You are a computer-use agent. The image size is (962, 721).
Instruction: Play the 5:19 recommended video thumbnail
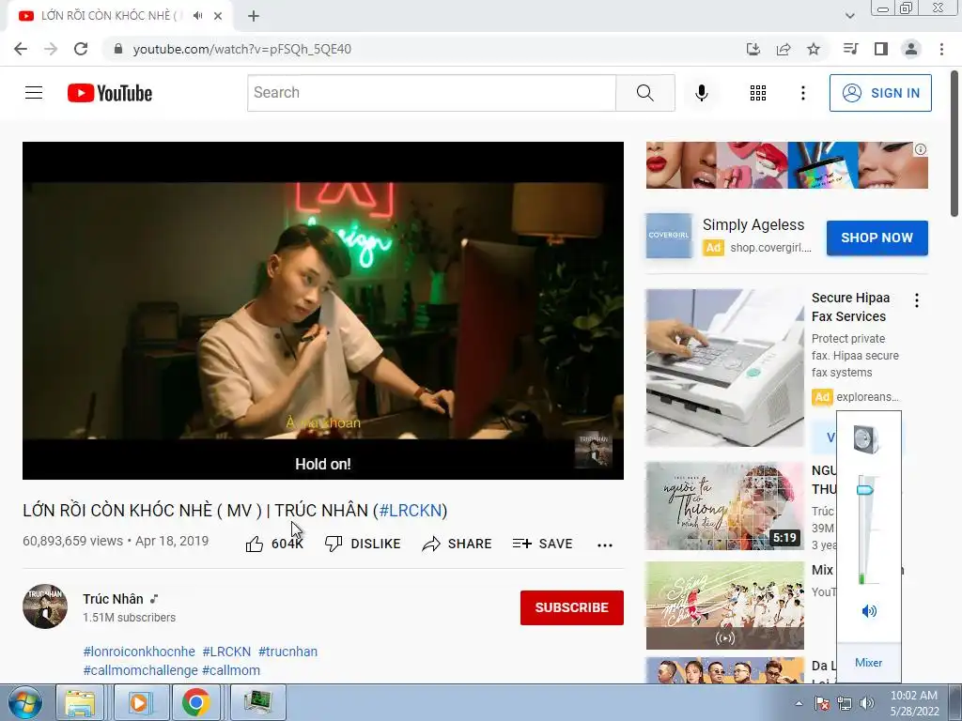pyautogui.click(x=724, y=506)
